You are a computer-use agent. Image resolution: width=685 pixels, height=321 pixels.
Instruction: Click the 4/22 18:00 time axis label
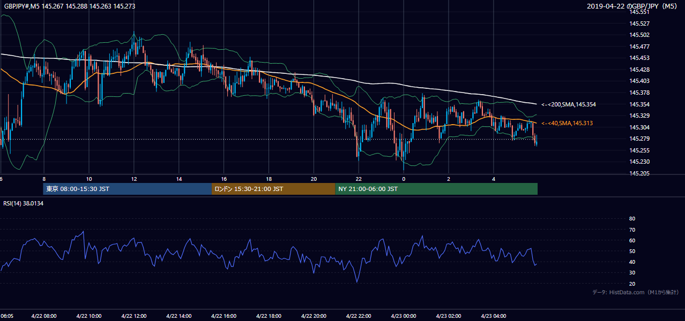(269, 316)
